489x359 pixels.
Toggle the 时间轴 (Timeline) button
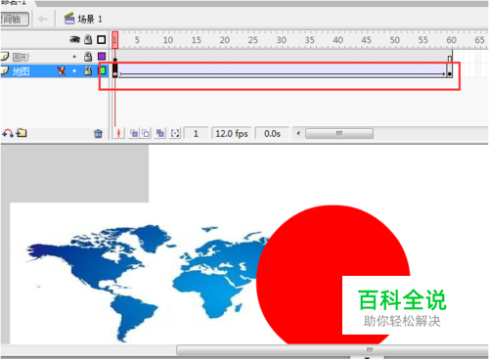[x=14, y=20]
